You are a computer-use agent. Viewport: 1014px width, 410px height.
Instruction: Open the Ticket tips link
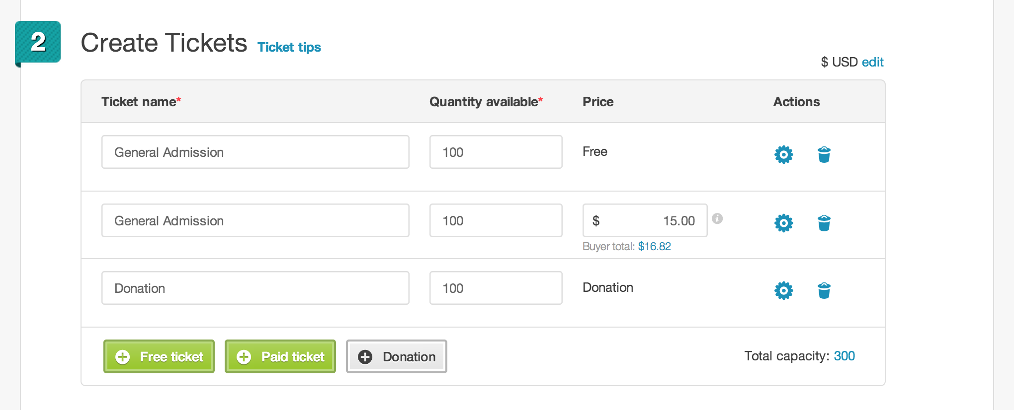tap(289, 47)
